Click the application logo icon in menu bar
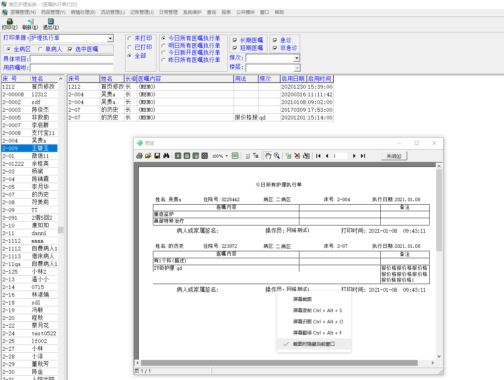The height and width of the screenshot is (380, 504). coord(5,12)
